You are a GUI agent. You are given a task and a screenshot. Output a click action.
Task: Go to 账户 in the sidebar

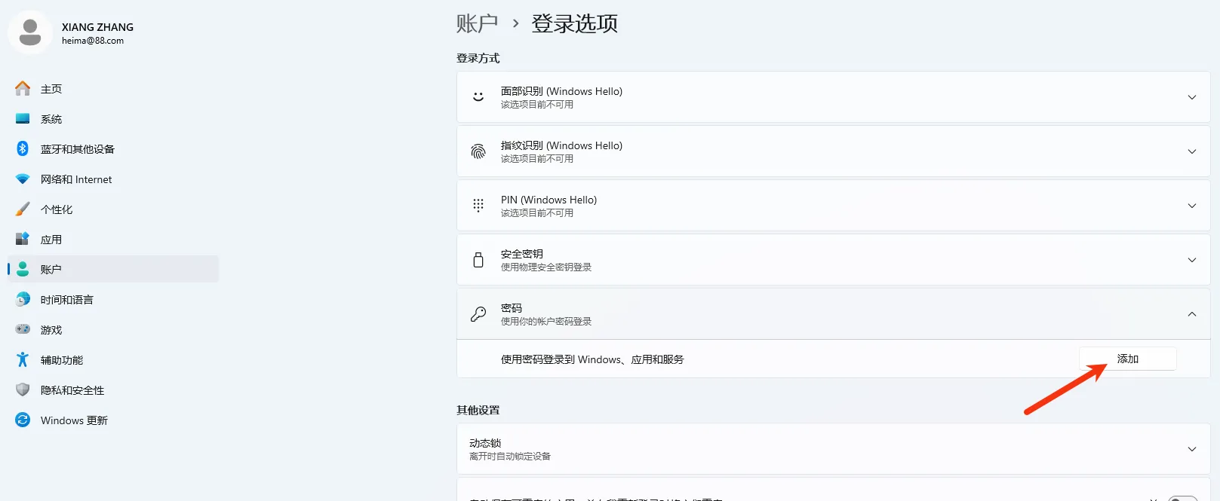[x=113, y=269]
